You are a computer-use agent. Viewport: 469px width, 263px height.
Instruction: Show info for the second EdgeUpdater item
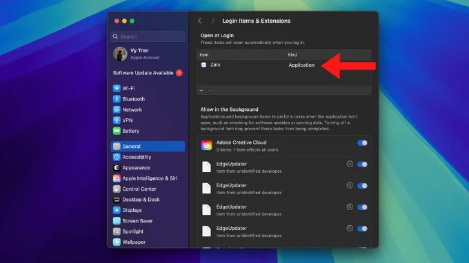(x=350, y=185)
